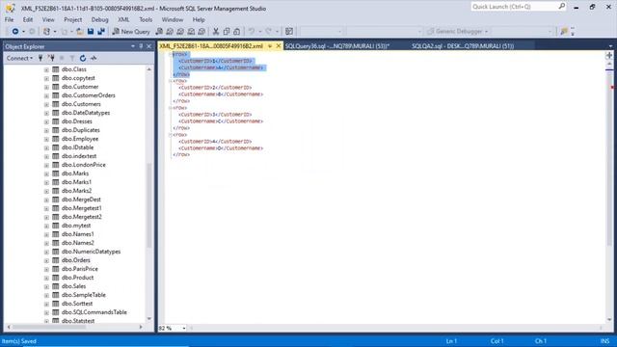Image resolution: width=617 pixels, height=347 pixels.
Task: Click the New Query button
Action: click(131, 32)
